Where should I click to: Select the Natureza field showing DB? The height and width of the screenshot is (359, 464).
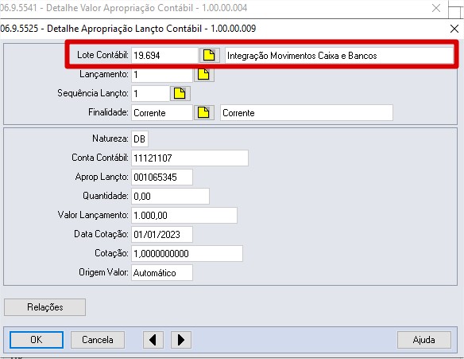(140, 139)
